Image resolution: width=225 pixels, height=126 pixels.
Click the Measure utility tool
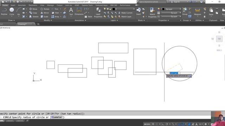(x=198, y=12)
